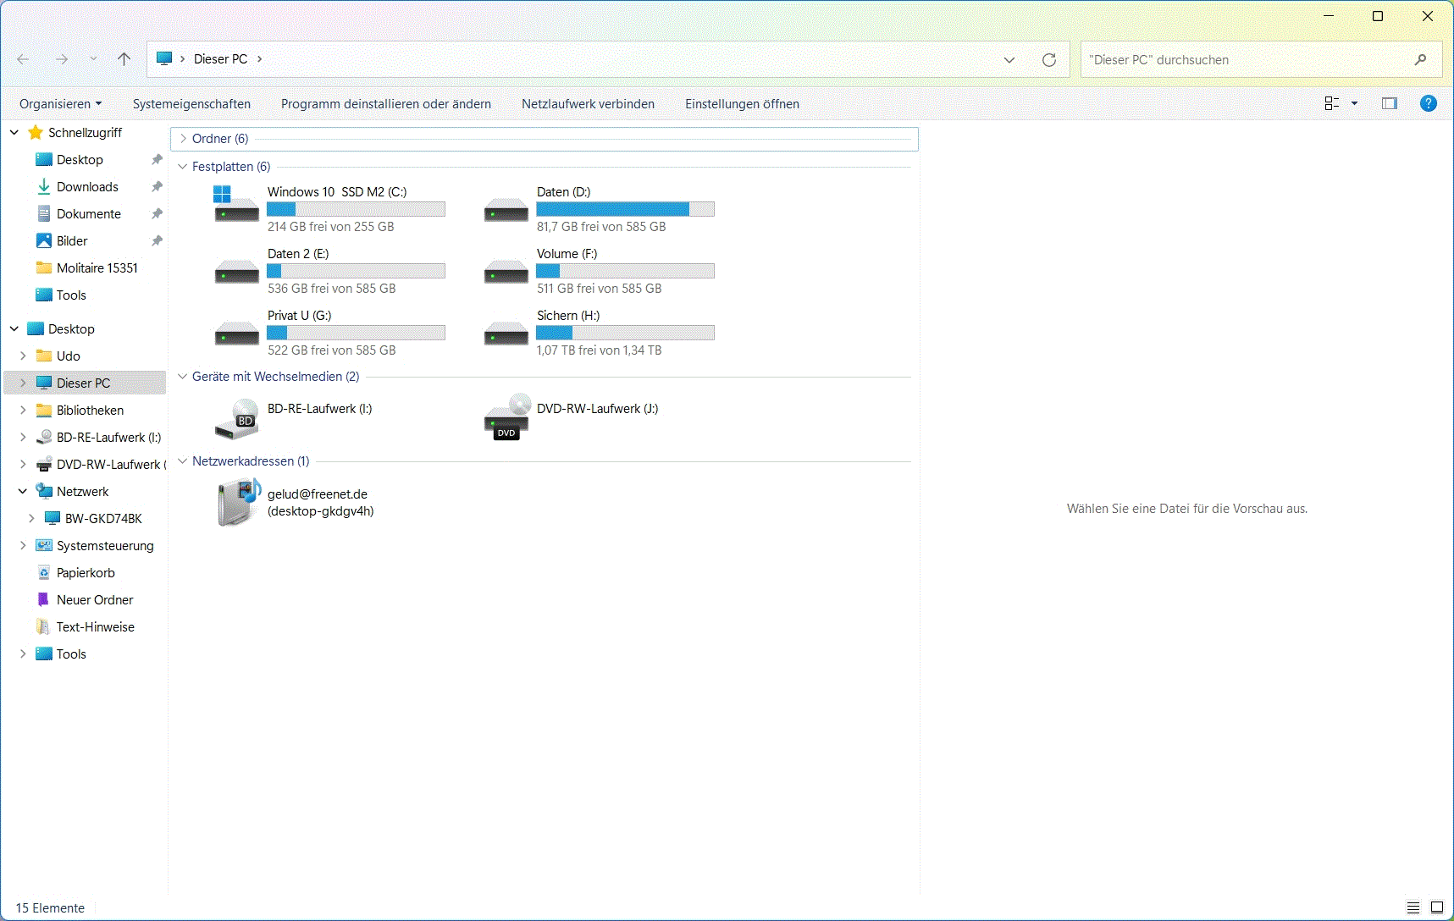The height and width of the screenshot is (921, 1454).
Task: Select the Daten (D:) hard drive icon
Action: click(x=506, y=209)
